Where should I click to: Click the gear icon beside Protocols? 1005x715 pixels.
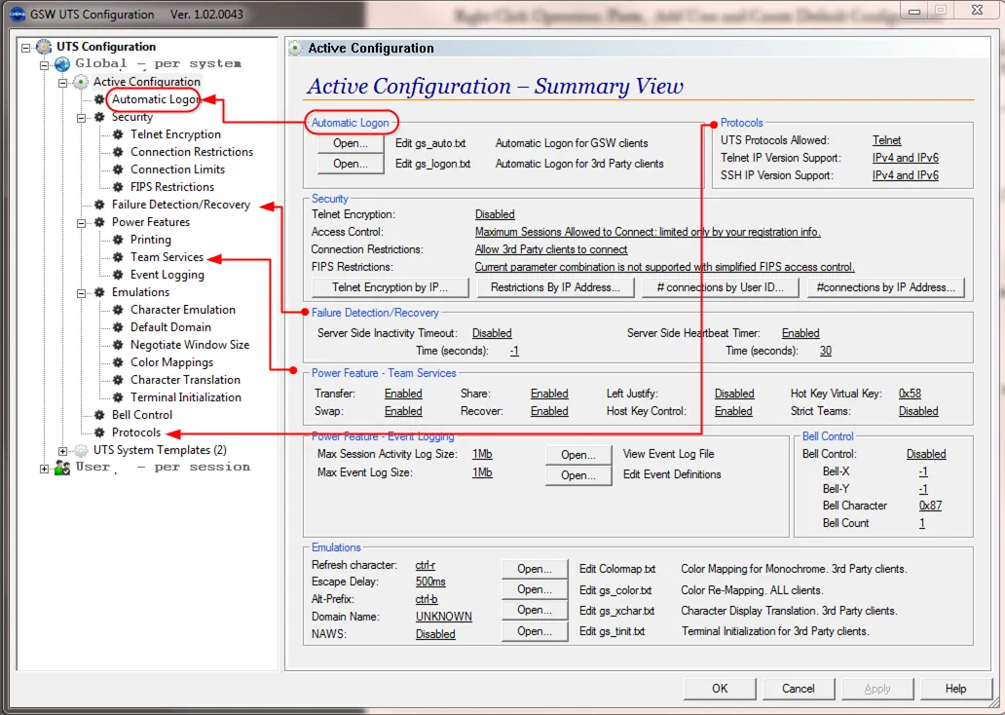pyautogui.click(x=99, y=433)
